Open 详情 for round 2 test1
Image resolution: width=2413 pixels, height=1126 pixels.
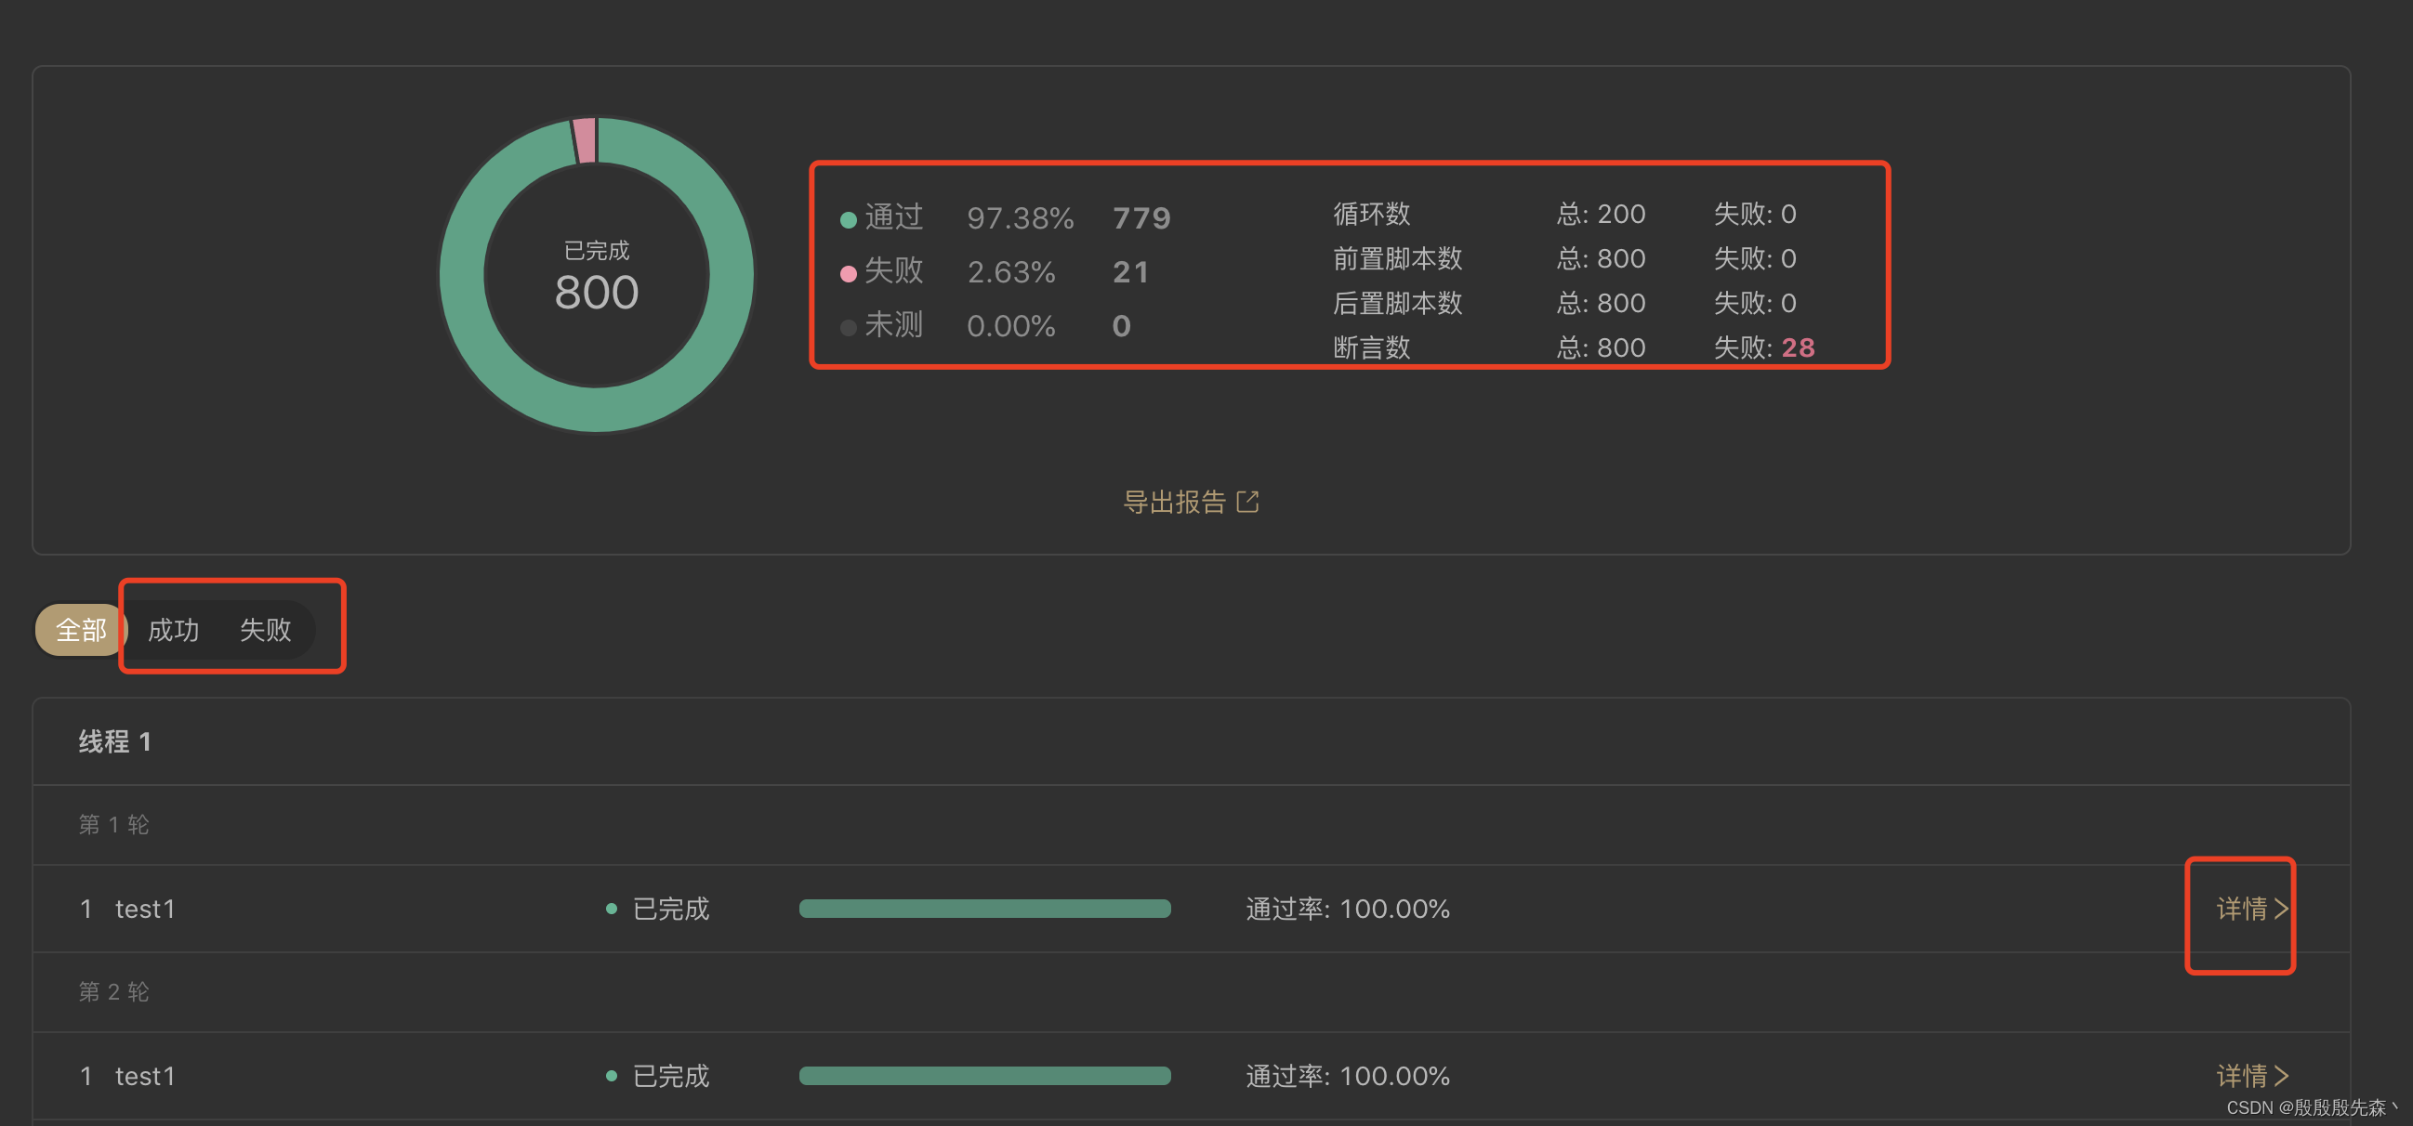(x=2241, y=1075)
